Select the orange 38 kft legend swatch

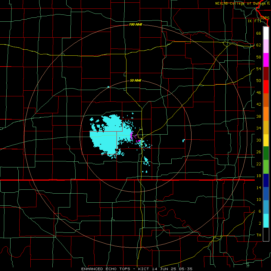tap(266, 114)
